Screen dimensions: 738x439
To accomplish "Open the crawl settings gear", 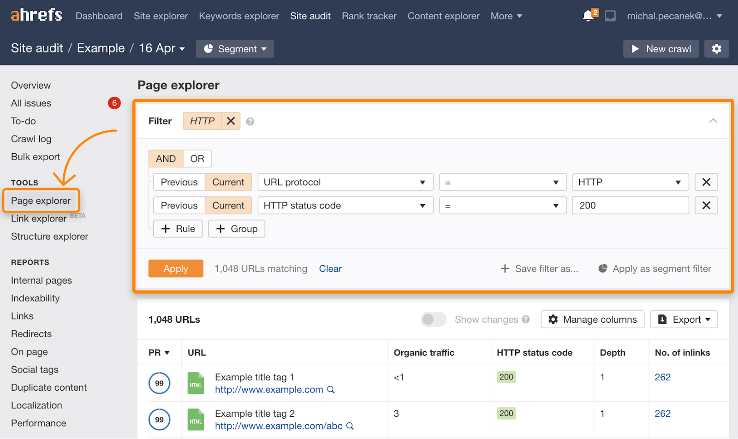I will point(716,48).
